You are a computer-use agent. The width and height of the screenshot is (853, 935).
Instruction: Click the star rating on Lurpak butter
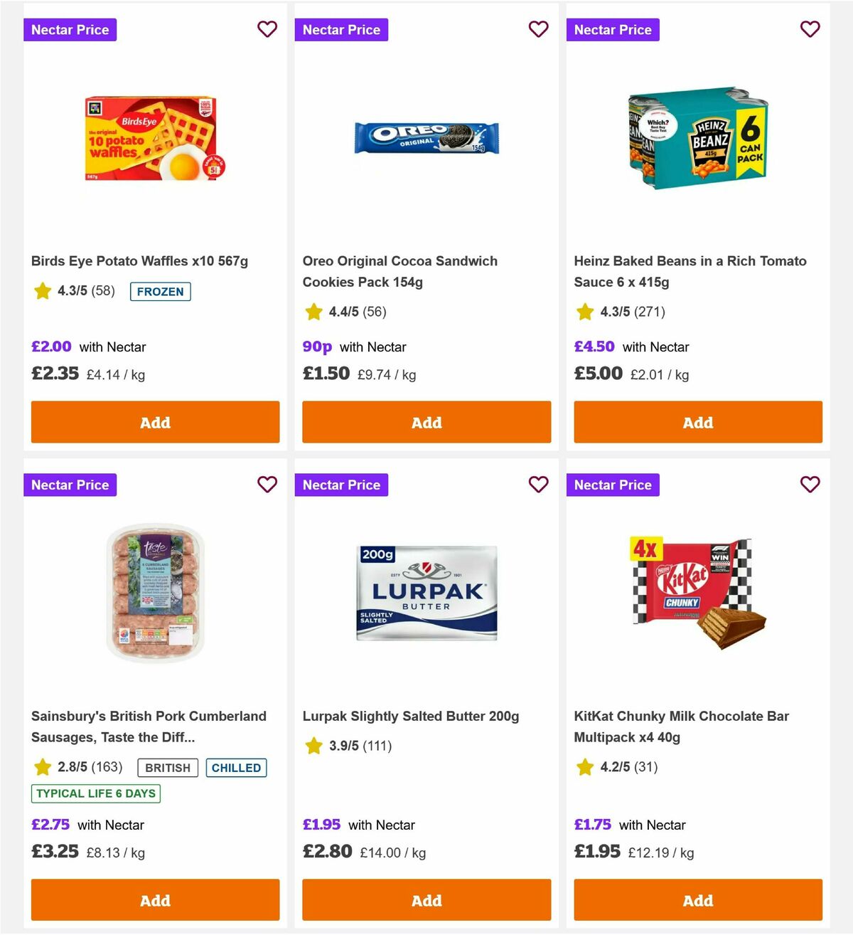(x=313, y=746)
